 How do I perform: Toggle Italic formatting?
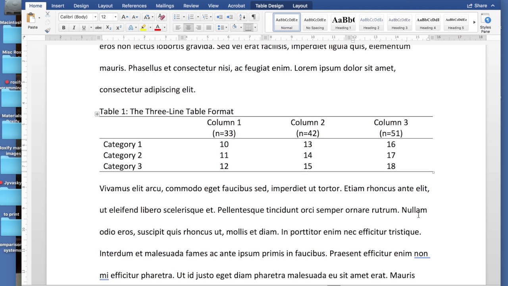point(74,28)
